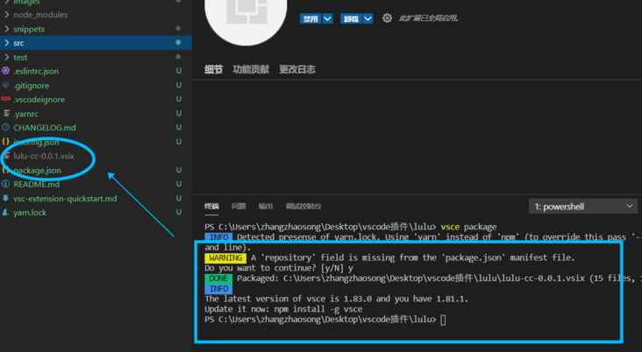
Task: Expand the src folder
Action: 7,43
